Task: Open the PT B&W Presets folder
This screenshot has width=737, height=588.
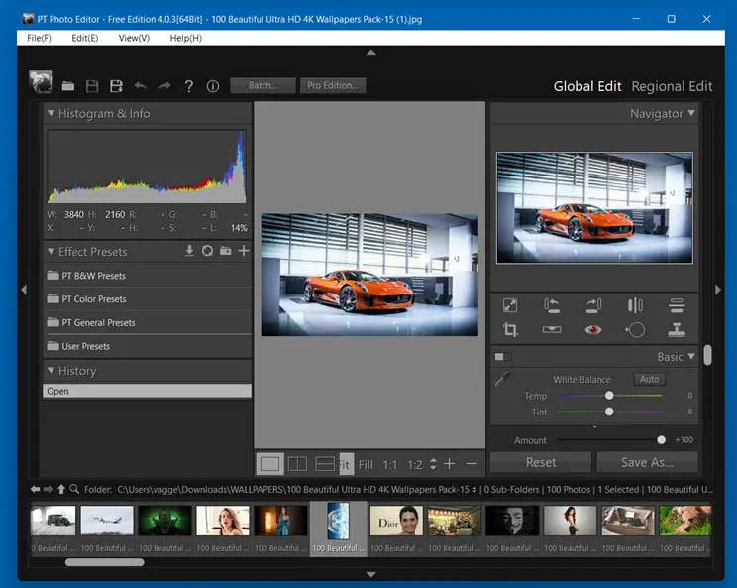Action: tap(94, 276)
